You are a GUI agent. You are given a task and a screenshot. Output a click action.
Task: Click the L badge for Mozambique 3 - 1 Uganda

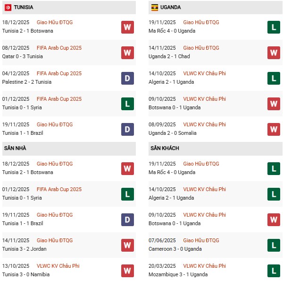pyautogui.click(x=274, y=271)
